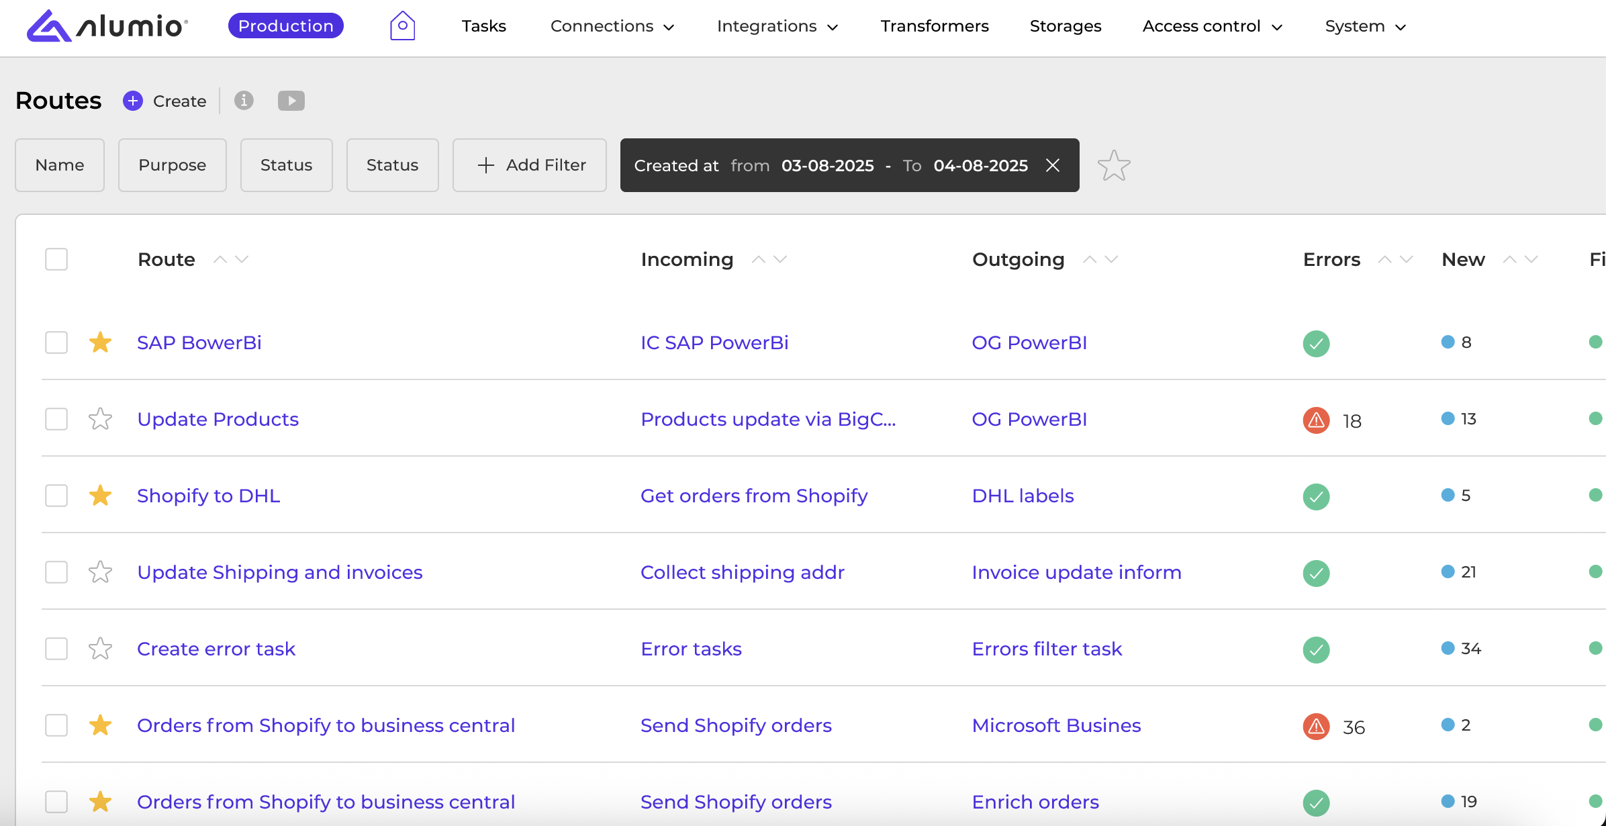Favorite the Update Products route star
This screenshot has height=826, width=1606.
point(100,419)
